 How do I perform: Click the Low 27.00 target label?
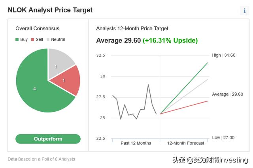tap(223, 138)
